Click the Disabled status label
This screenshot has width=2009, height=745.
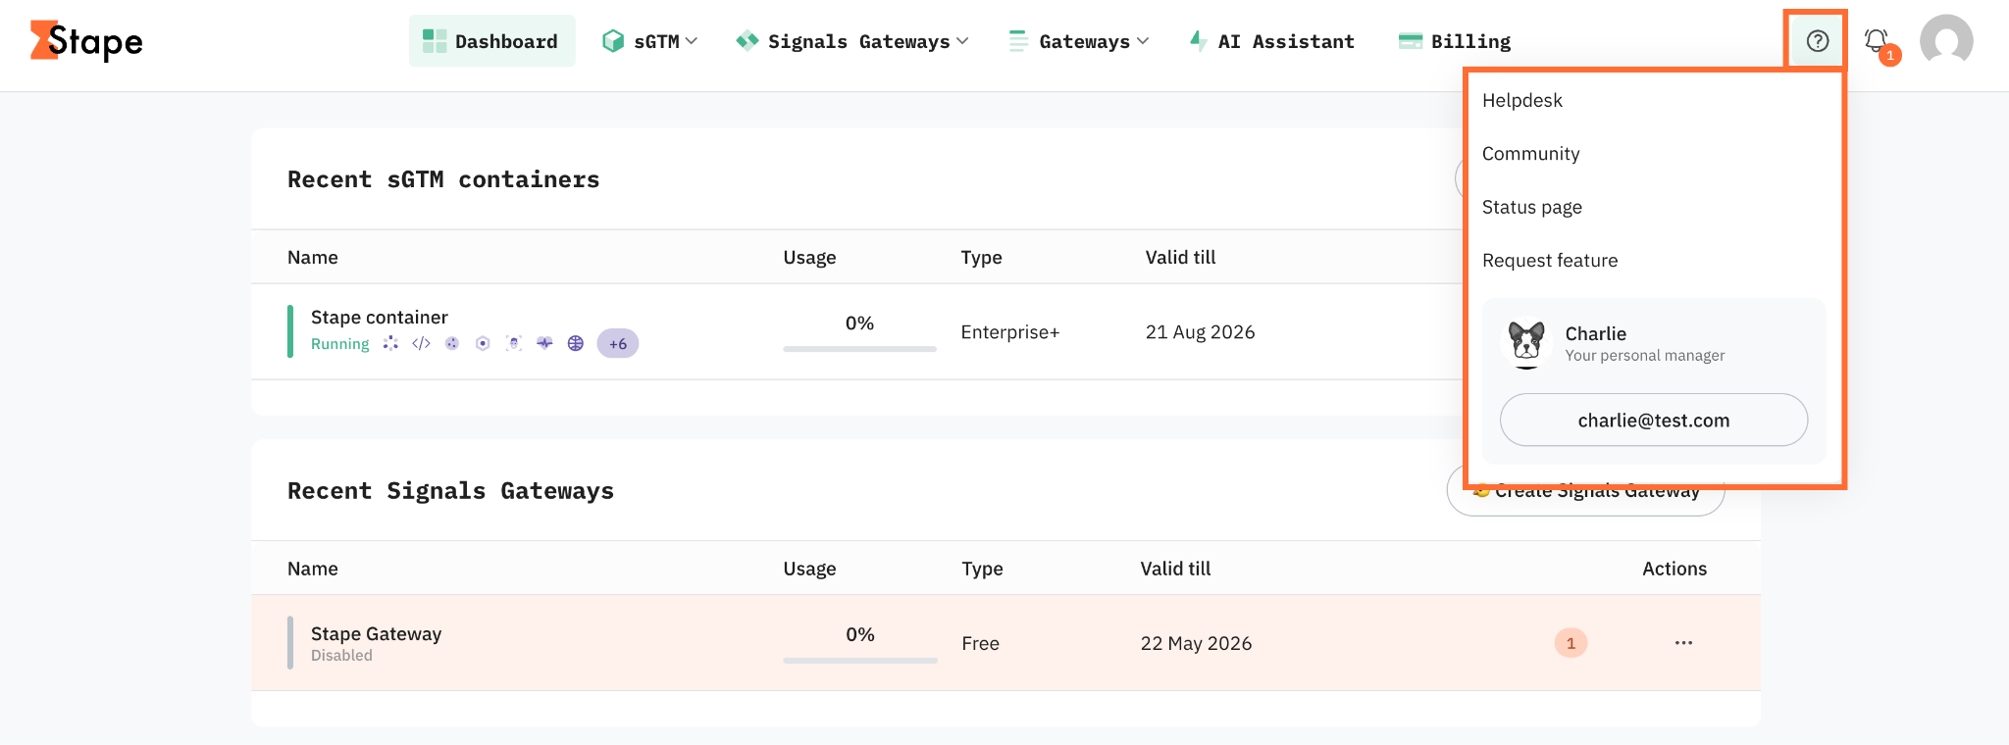341,656
